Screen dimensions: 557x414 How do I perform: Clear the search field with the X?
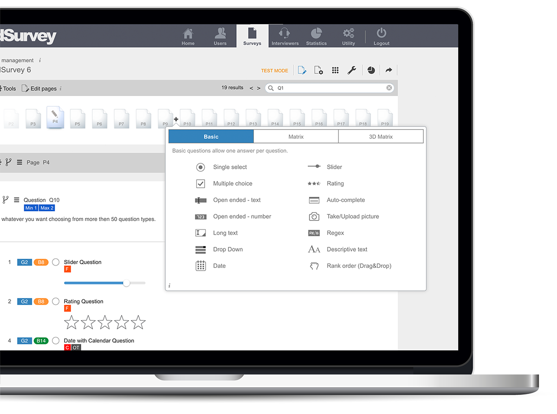(x=389, y=88)
